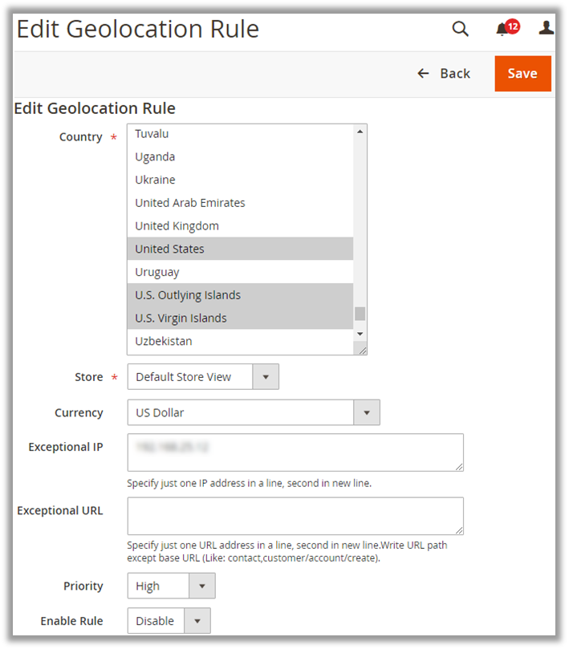This screenshot has width=569, height=649.
Task: Open the Store dropdown
Action: pos(203,376)
